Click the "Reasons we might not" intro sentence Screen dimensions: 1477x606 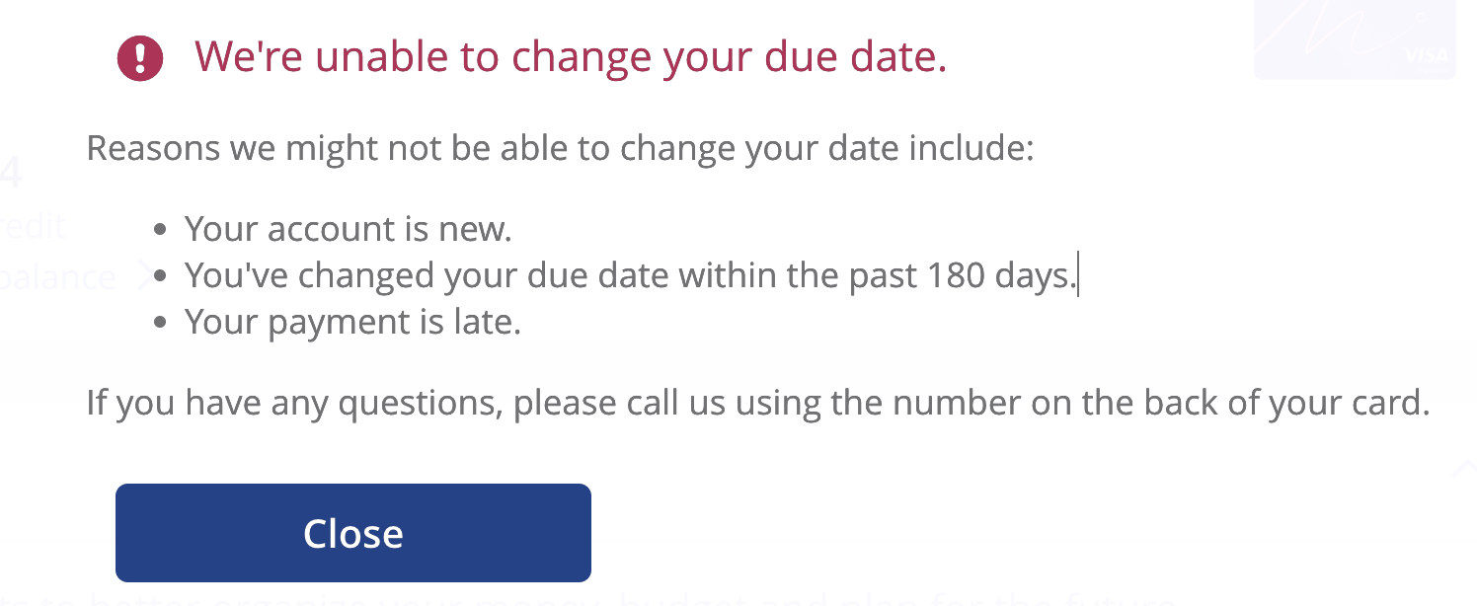560,149
